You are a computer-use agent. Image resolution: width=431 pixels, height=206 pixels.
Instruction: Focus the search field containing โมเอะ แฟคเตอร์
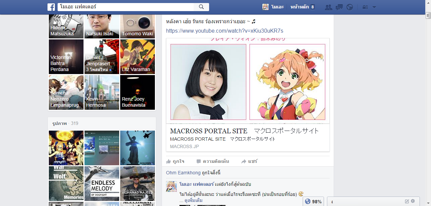click(x=126, y=7)
